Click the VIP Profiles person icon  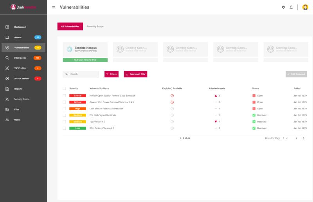pos(7,68)
